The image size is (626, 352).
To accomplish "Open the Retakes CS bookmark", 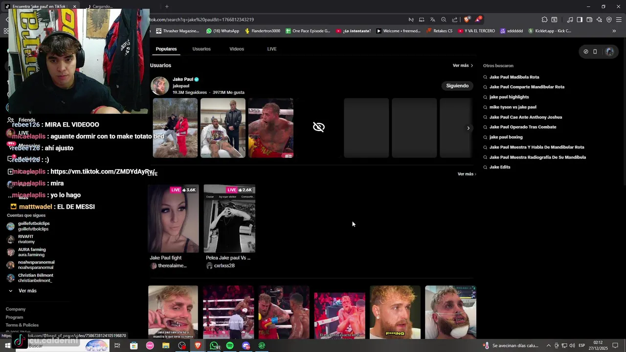I will coord(439,31).
